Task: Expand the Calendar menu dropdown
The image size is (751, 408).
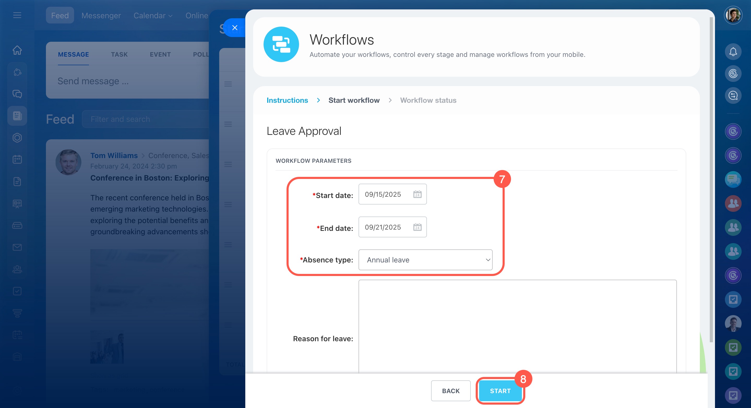Action: pyautogui.click(x=153, y=15)
